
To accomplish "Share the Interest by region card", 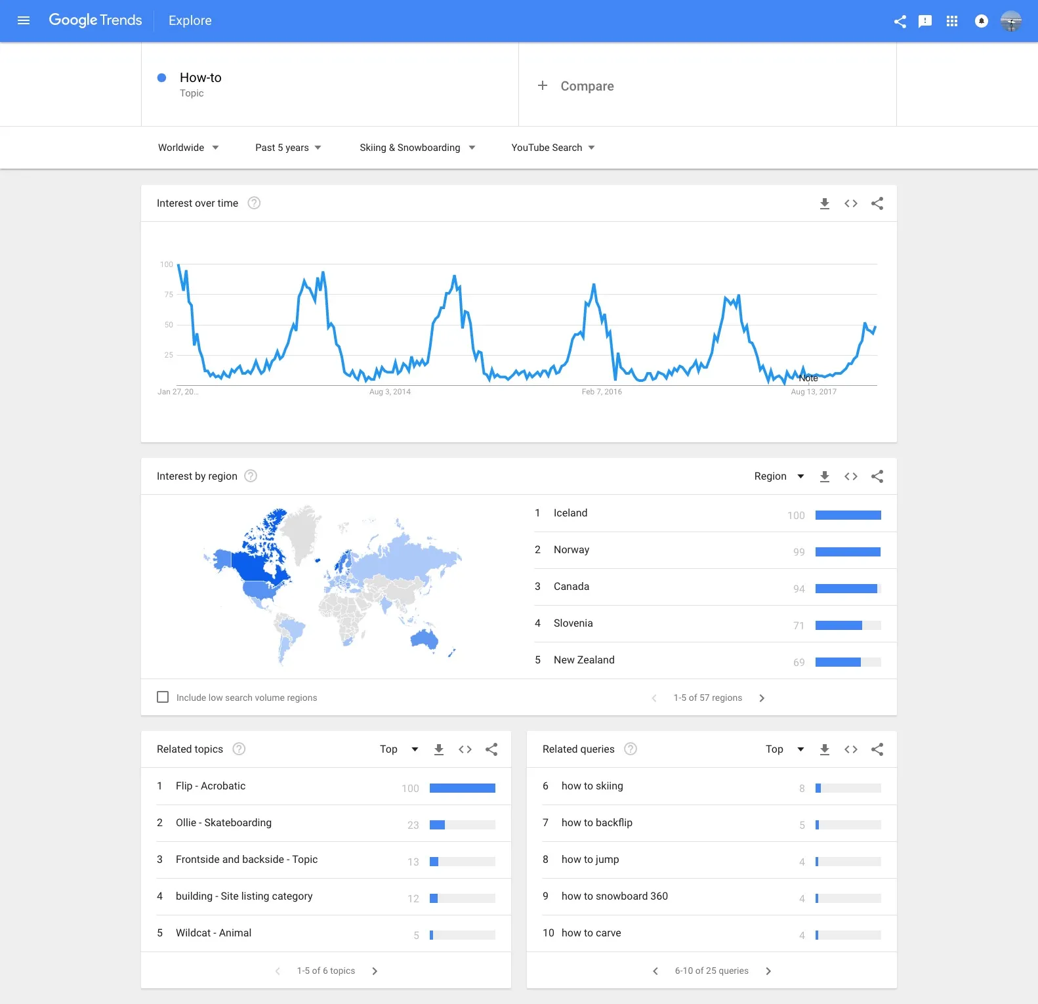I will (x=877, y=476).
